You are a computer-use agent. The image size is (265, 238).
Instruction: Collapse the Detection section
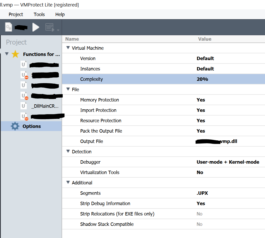point(68,151)
